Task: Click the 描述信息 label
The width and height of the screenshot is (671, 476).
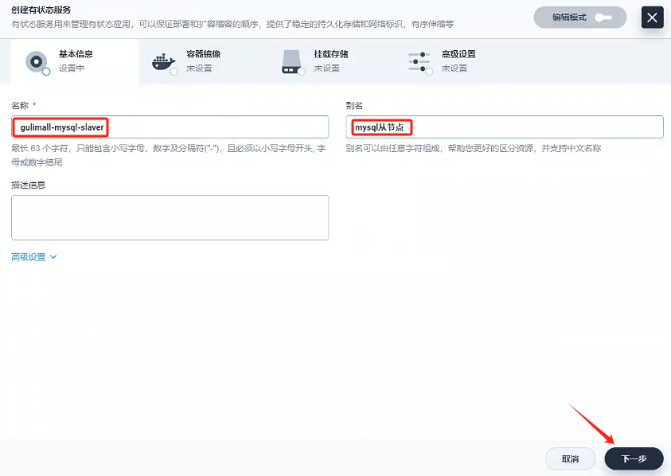Action: (x=28, y=185)
